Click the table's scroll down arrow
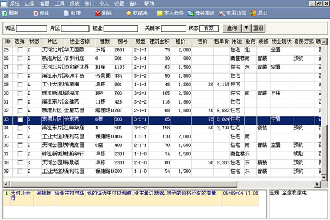 pos(324,178)
